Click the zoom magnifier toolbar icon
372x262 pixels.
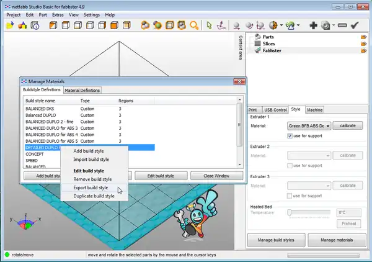click(x=194, y=25)
